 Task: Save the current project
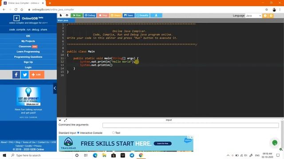(128, 15)
